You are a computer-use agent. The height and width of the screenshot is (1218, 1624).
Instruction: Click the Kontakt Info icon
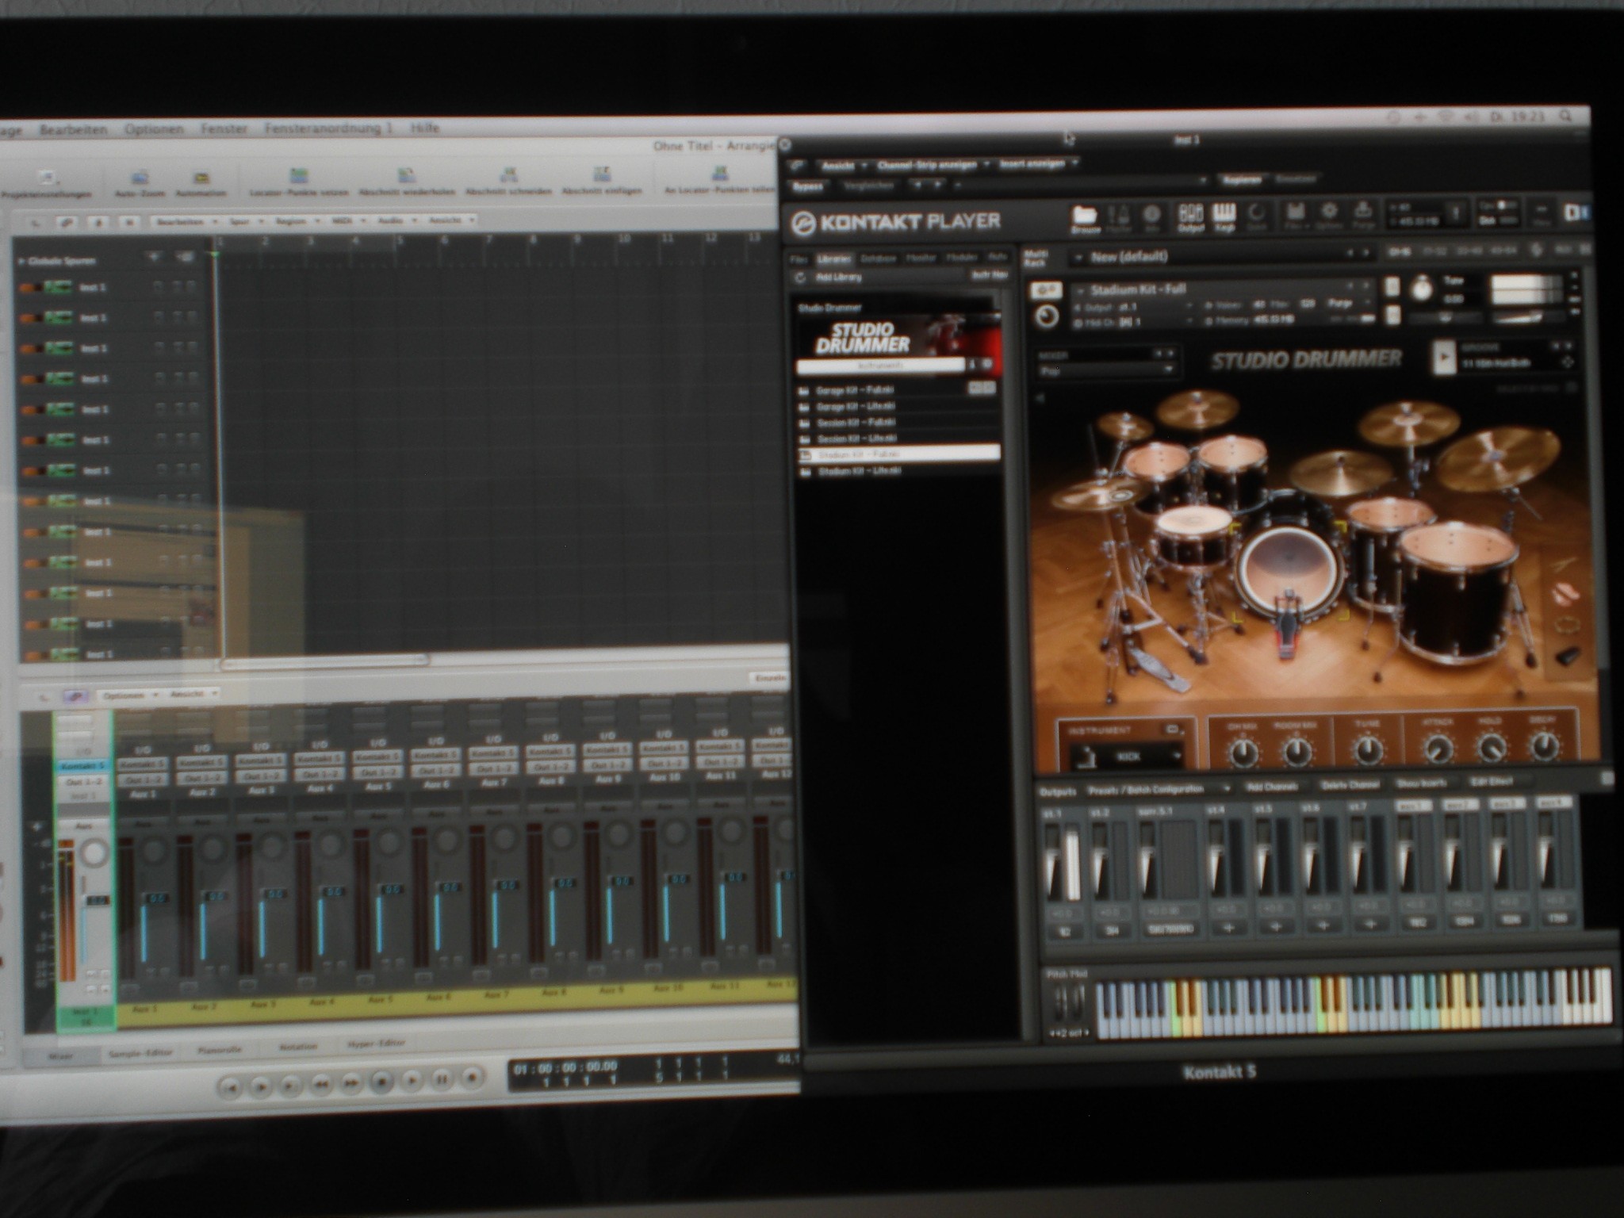(1152, 218)
